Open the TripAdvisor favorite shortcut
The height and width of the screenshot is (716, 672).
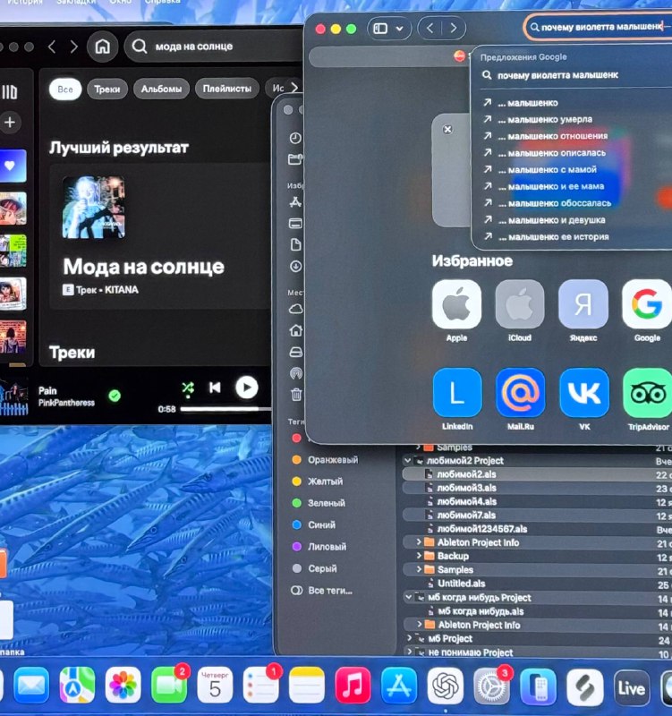point(646,393)
